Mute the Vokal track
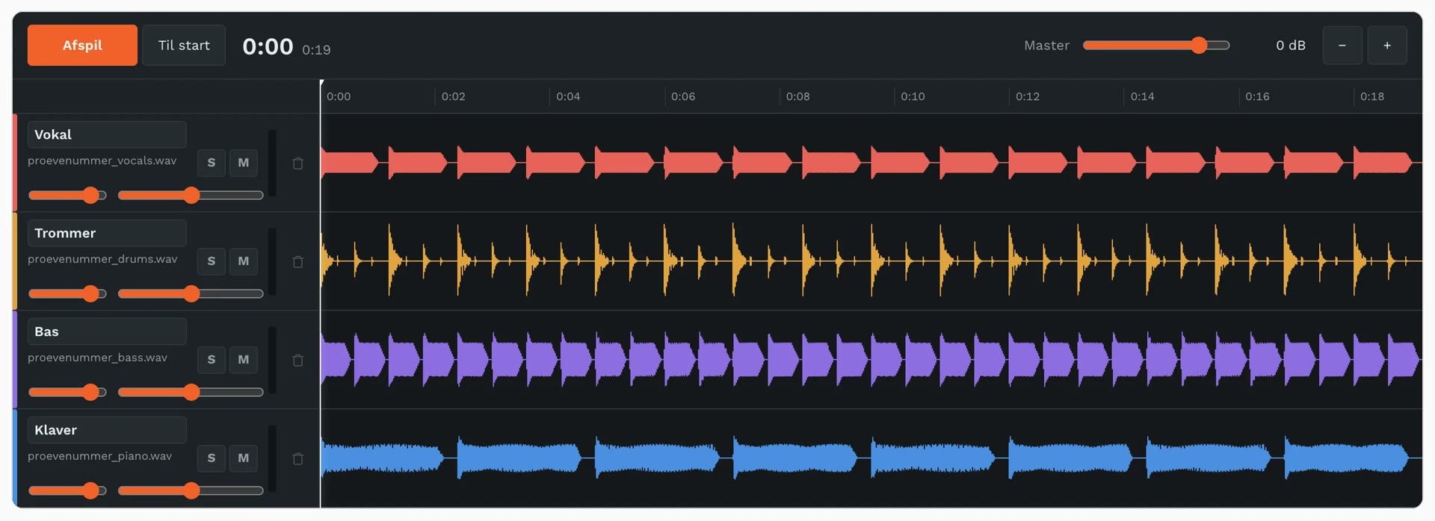1435x521 pixels. click(x=244, y=163)
